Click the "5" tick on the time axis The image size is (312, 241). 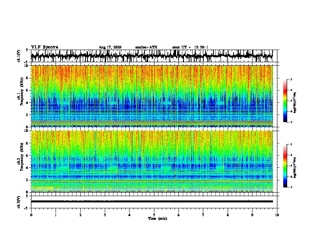pos(154,215)
